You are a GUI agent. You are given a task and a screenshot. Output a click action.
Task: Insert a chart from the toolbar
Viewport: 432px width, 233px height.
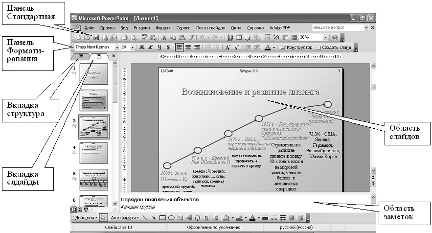coord(230,37)
